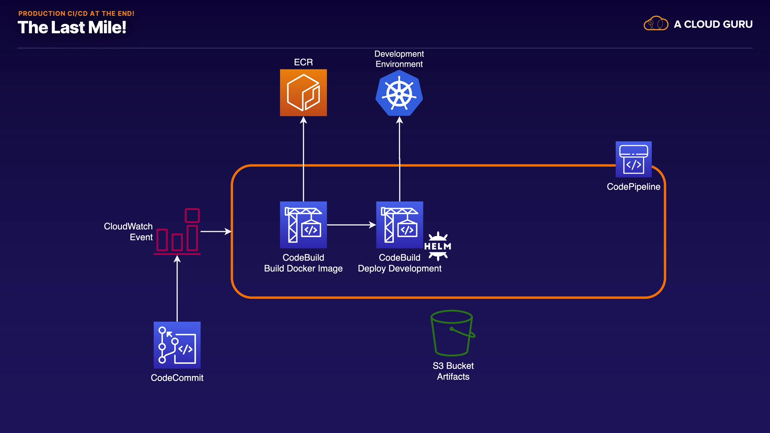The height and width of the screenshot is (433, 770).
Task: Select the CodeCommit repository icon
Action: [x=177, y=345]
